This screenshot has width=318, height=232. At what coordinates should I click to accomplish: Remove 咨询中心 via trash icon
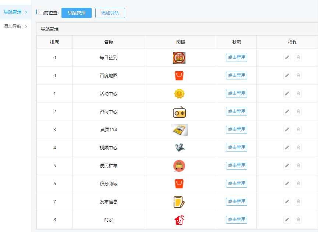coord(298,112)
